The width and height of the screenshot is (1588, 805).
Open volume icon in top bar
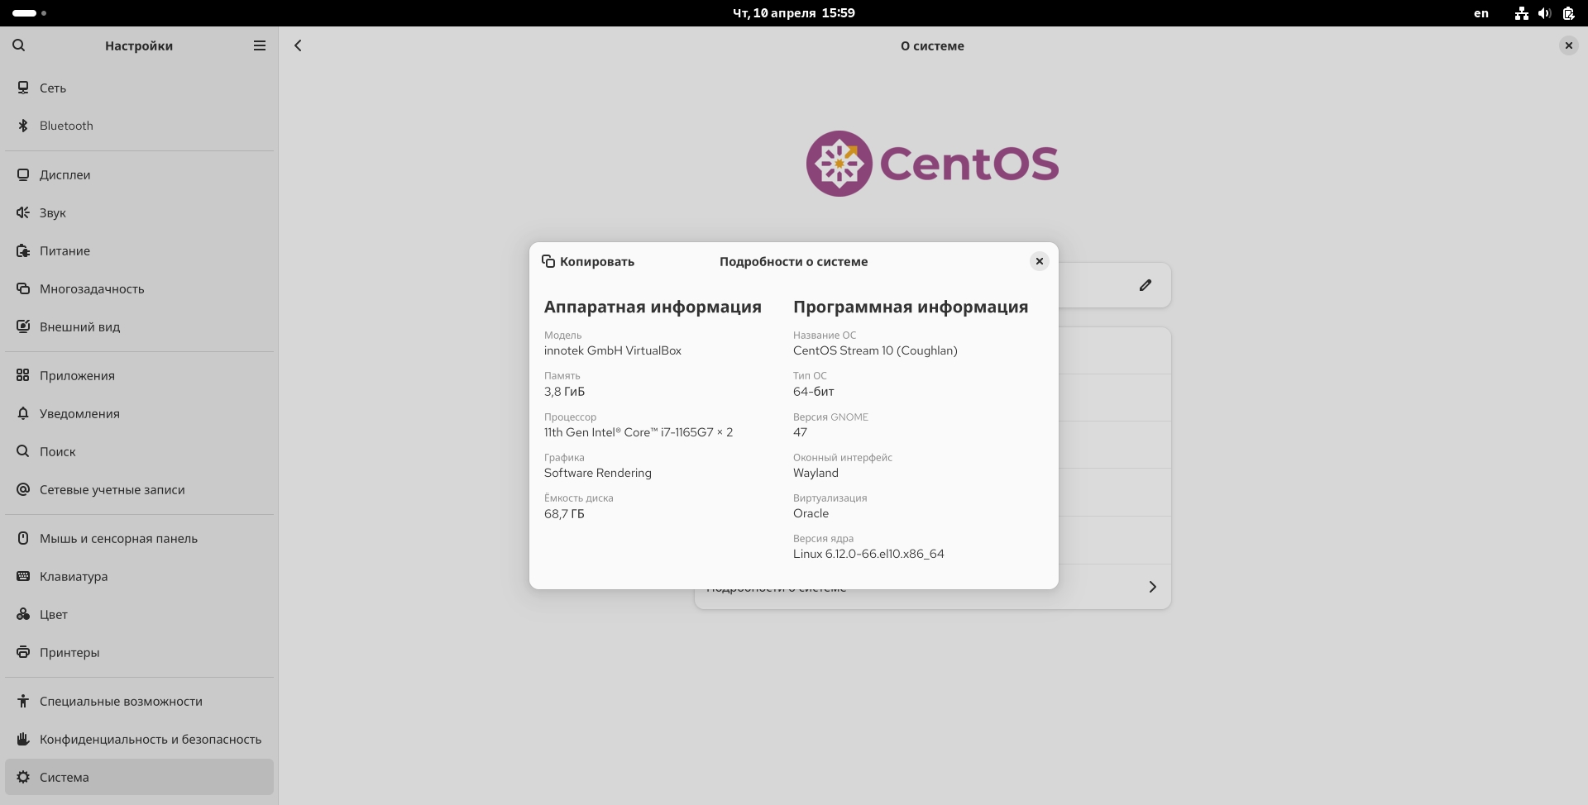(x=1544, y=13)
